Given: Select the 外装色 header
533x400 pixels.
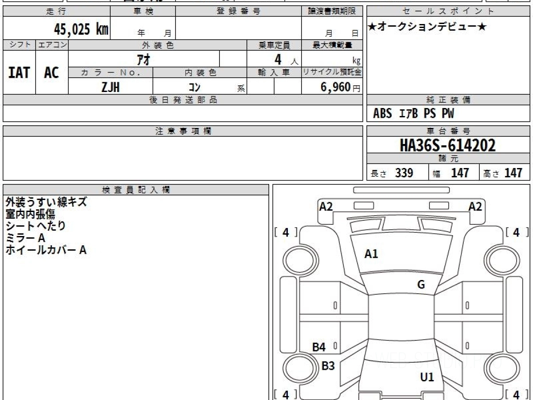Looking at the screenshot, I should pos(158,45).
